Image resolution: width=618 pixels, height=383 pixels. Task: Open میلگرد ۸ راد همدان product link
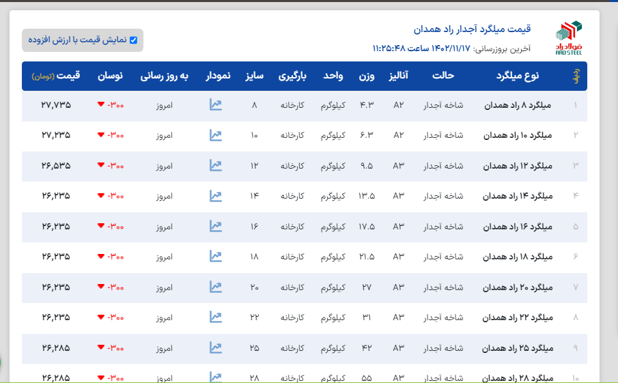[516, 105]
